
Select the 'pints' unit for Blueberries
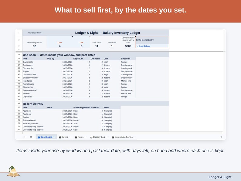[x=112, y=87]
